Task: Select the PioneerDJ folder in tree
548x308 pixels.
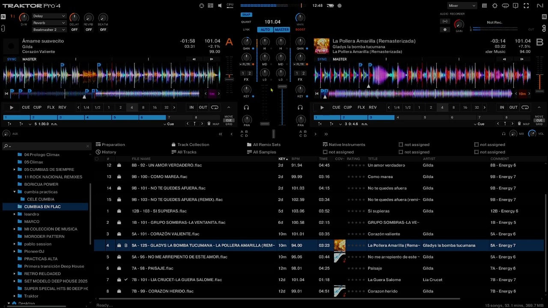Action: (34, 251)
